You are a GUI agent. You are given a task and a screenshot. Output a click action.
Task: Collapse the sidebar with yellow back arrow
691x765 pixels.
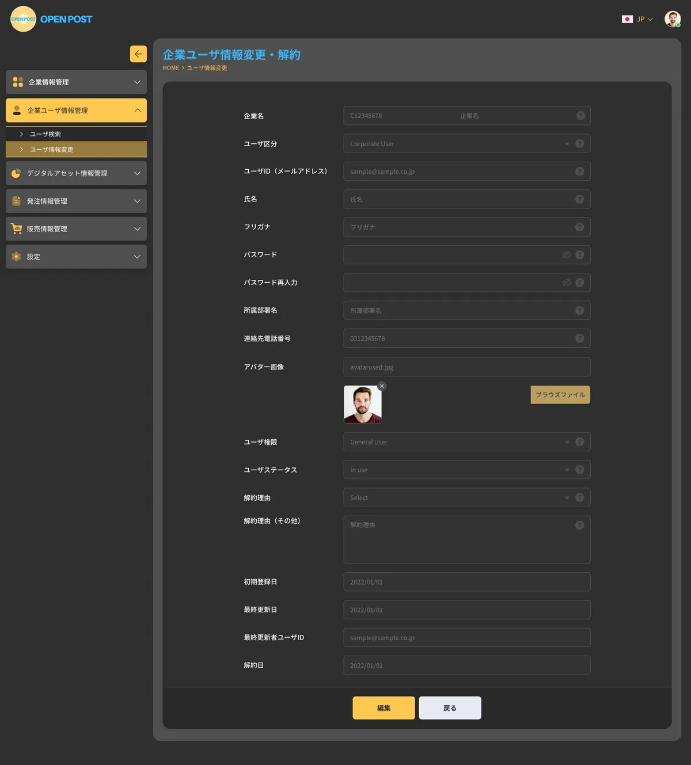click(x=138, y=54)
